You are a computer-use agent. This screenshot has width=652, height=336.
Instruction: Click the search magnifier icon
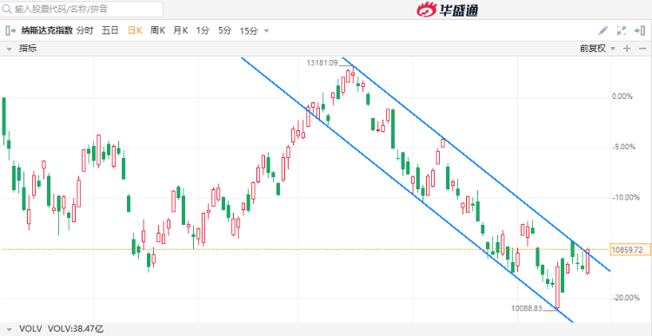[x=7, y=9]
